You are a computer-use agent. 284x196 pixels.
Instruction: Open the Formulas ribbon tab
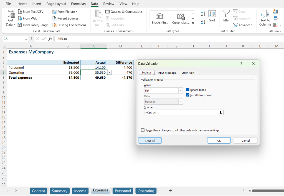78,4
